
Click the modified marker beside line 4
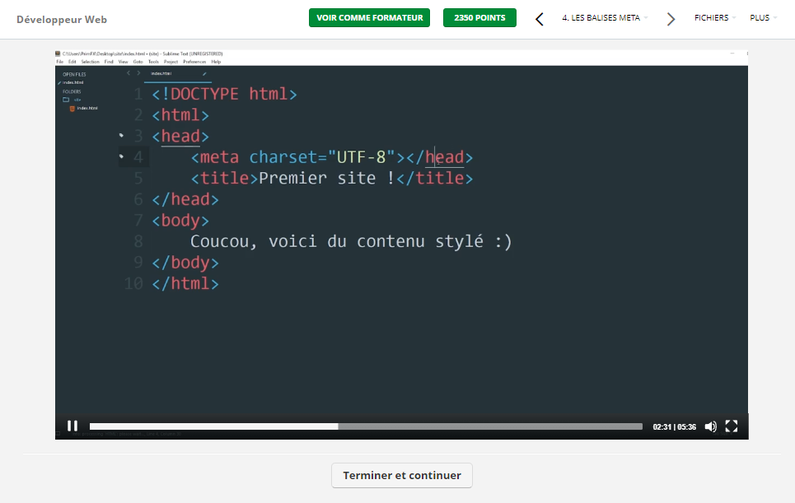click(121, 156)
